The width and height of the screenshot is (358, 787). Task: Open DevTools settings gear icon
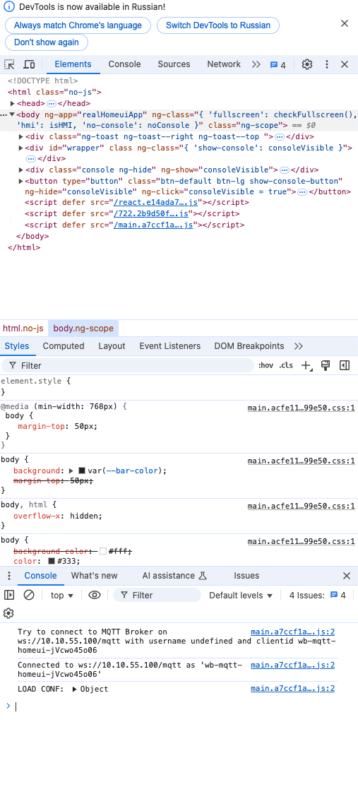click(x=307, y=64)
